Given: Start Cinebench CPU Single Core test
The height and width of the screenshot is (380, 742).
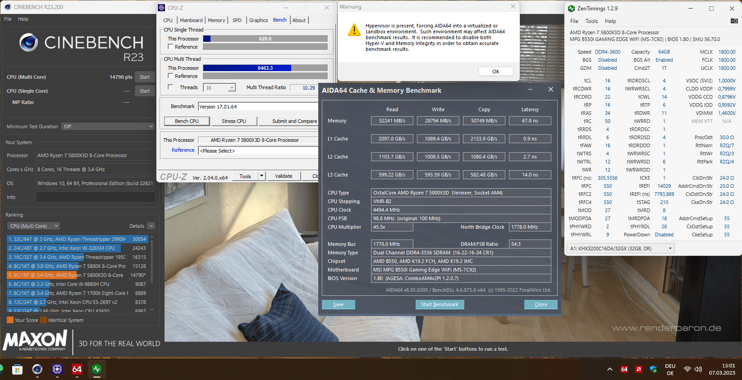Looking at the screenshot, I should [145, 91].
